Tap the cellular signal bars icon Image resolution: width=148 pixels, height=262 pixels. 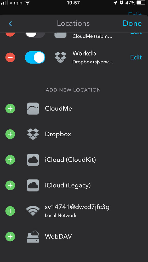(x=4, y=3)
